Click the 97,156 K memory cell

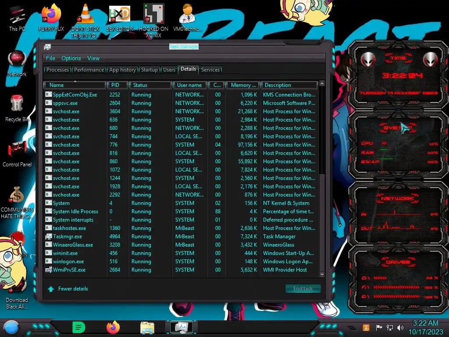click(247, 145)
